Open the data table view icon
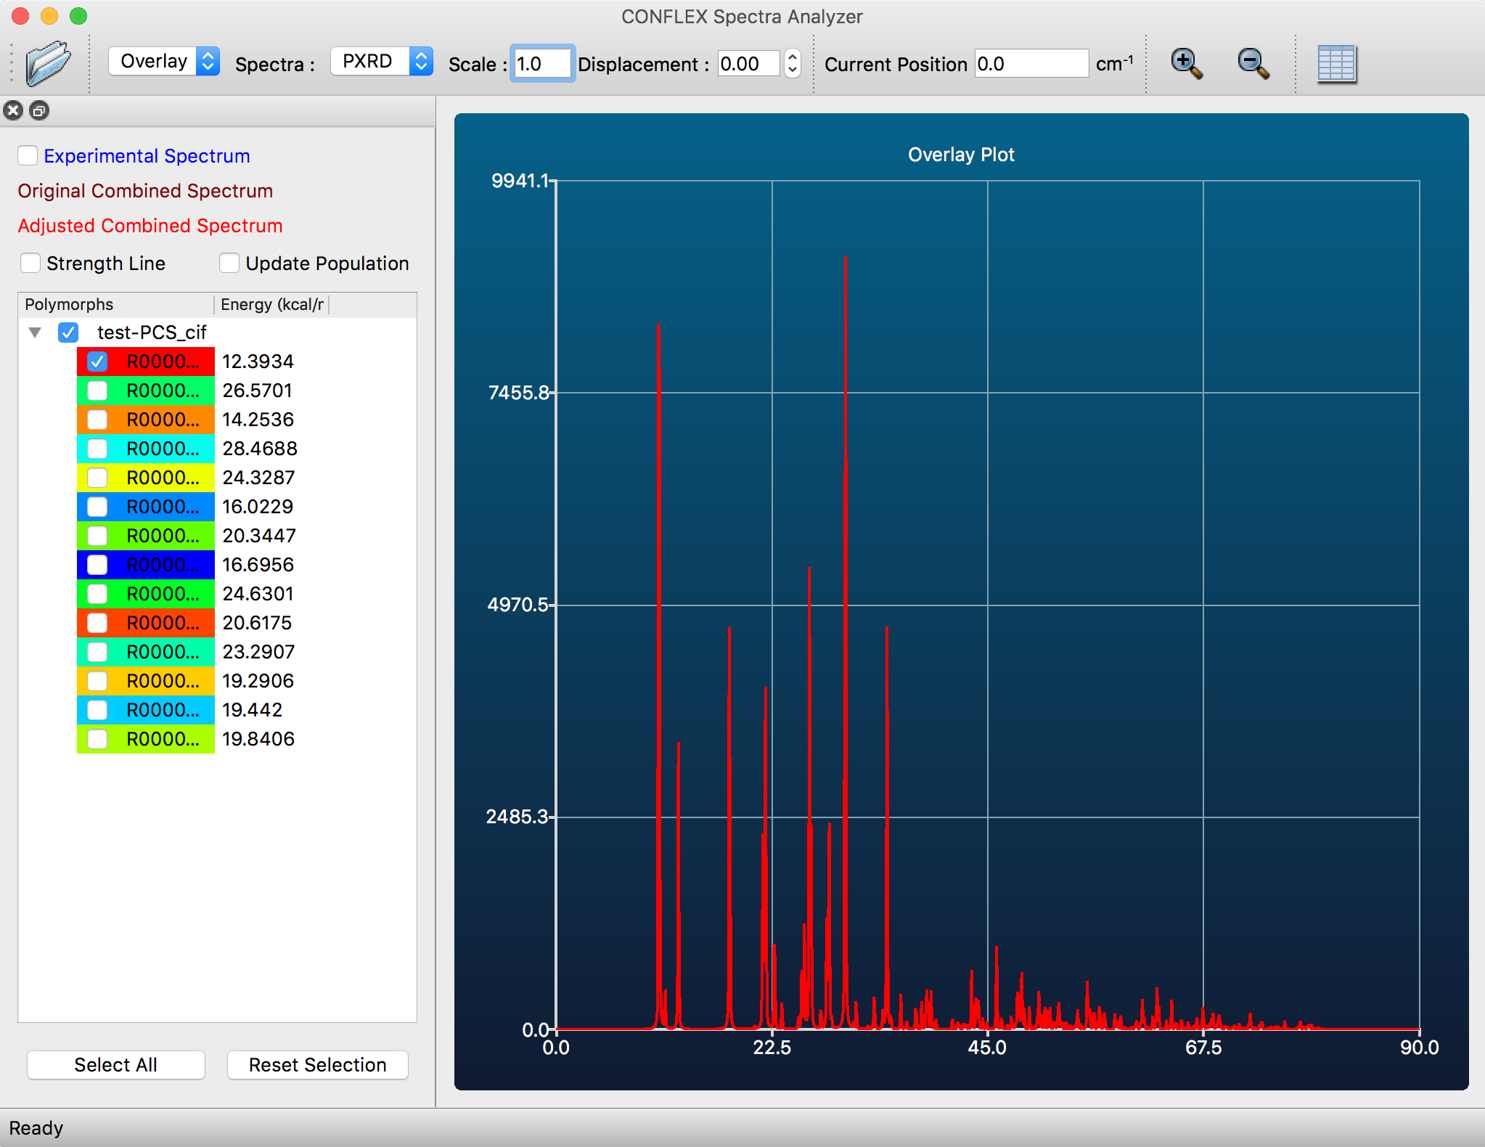1485x1147 pixels. pos(1338,64)
